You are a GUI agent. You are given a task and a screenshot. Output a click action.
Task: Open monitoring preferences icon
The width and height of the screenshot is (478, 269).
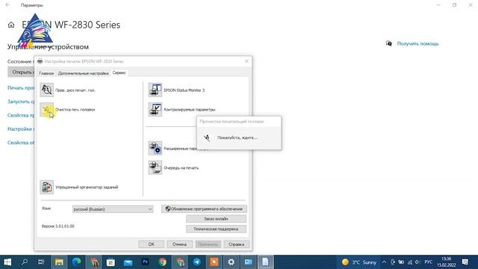coord(155,109)
